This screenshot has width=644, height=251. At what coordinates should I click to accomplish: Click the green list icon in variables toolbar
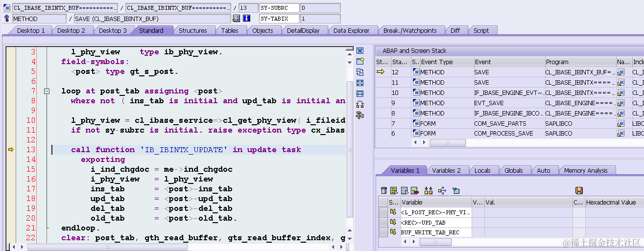[393, 190]
